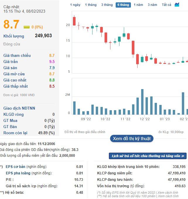Open Xem đồ thị kỹ thuật
Viewport: 188px width, 199px height.
coord(131,139)
